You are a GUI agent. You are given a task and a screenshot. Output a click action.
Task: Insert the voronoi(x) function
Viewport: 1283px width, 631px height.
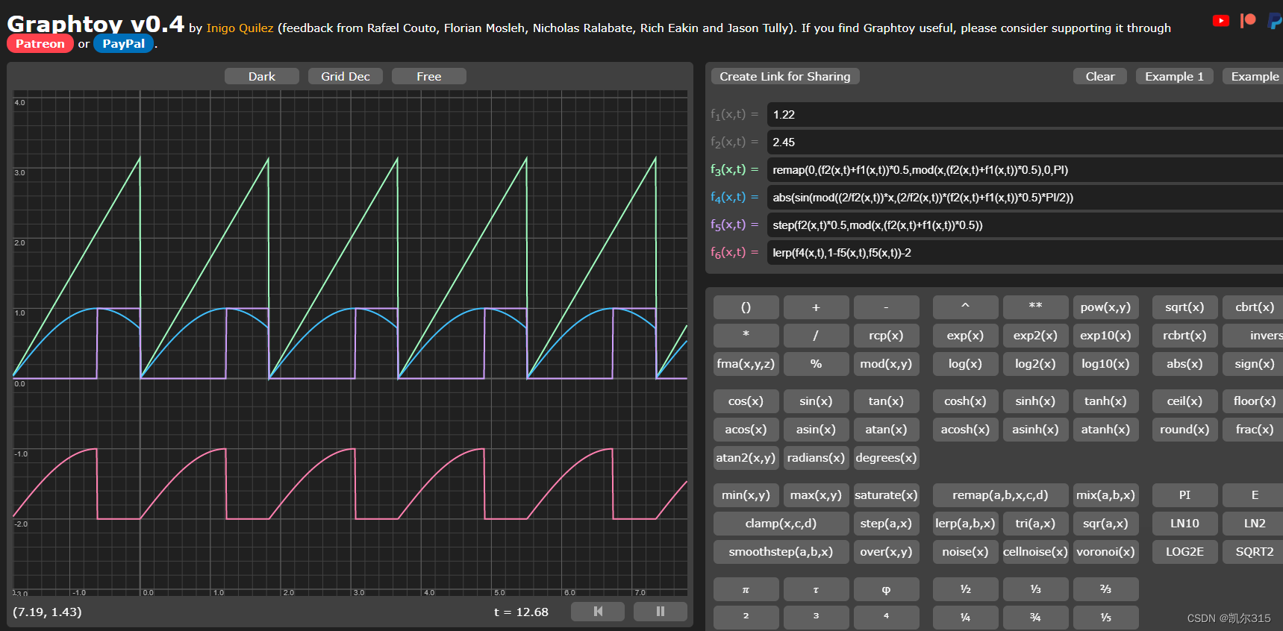pos(1105,552)
